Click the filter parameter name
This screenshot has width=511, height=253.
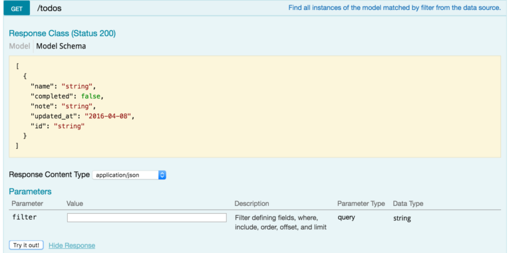25,217
